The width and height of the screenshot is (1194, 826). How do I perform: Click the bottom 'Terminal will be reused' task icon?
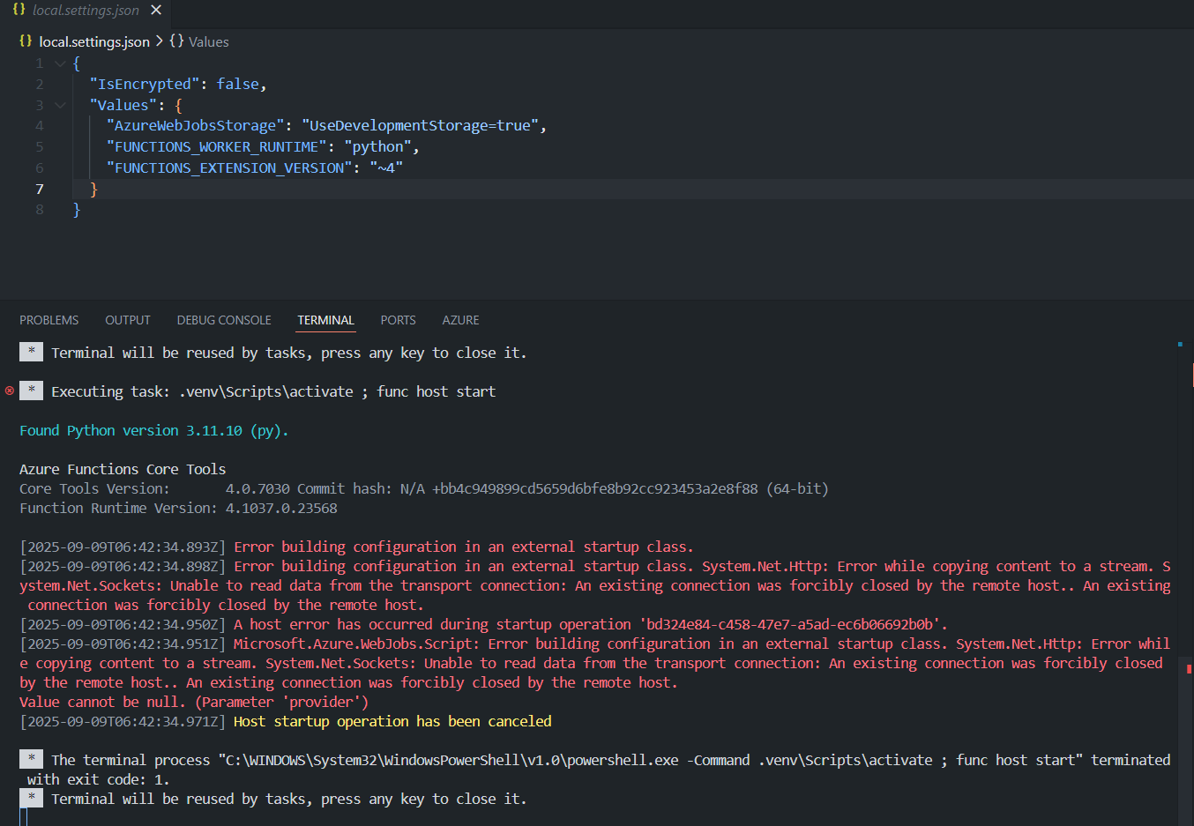tap(31, 799)
